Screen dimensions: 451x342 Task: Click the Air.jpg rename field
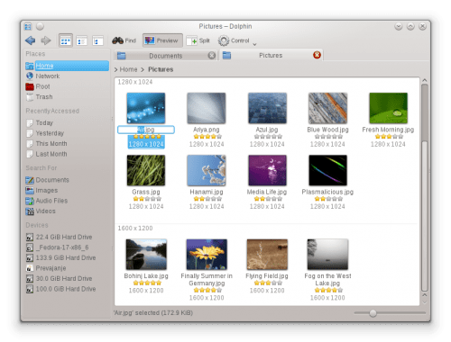[x=146, y=130]
